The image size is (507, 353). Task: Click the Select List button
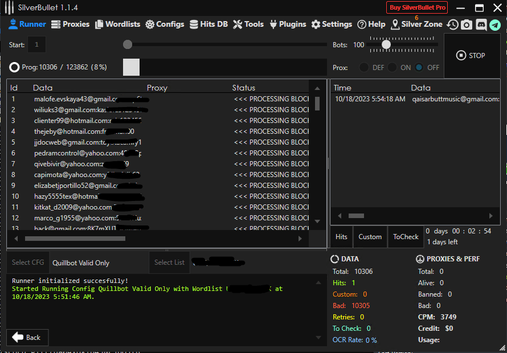(x=169, y=262)
